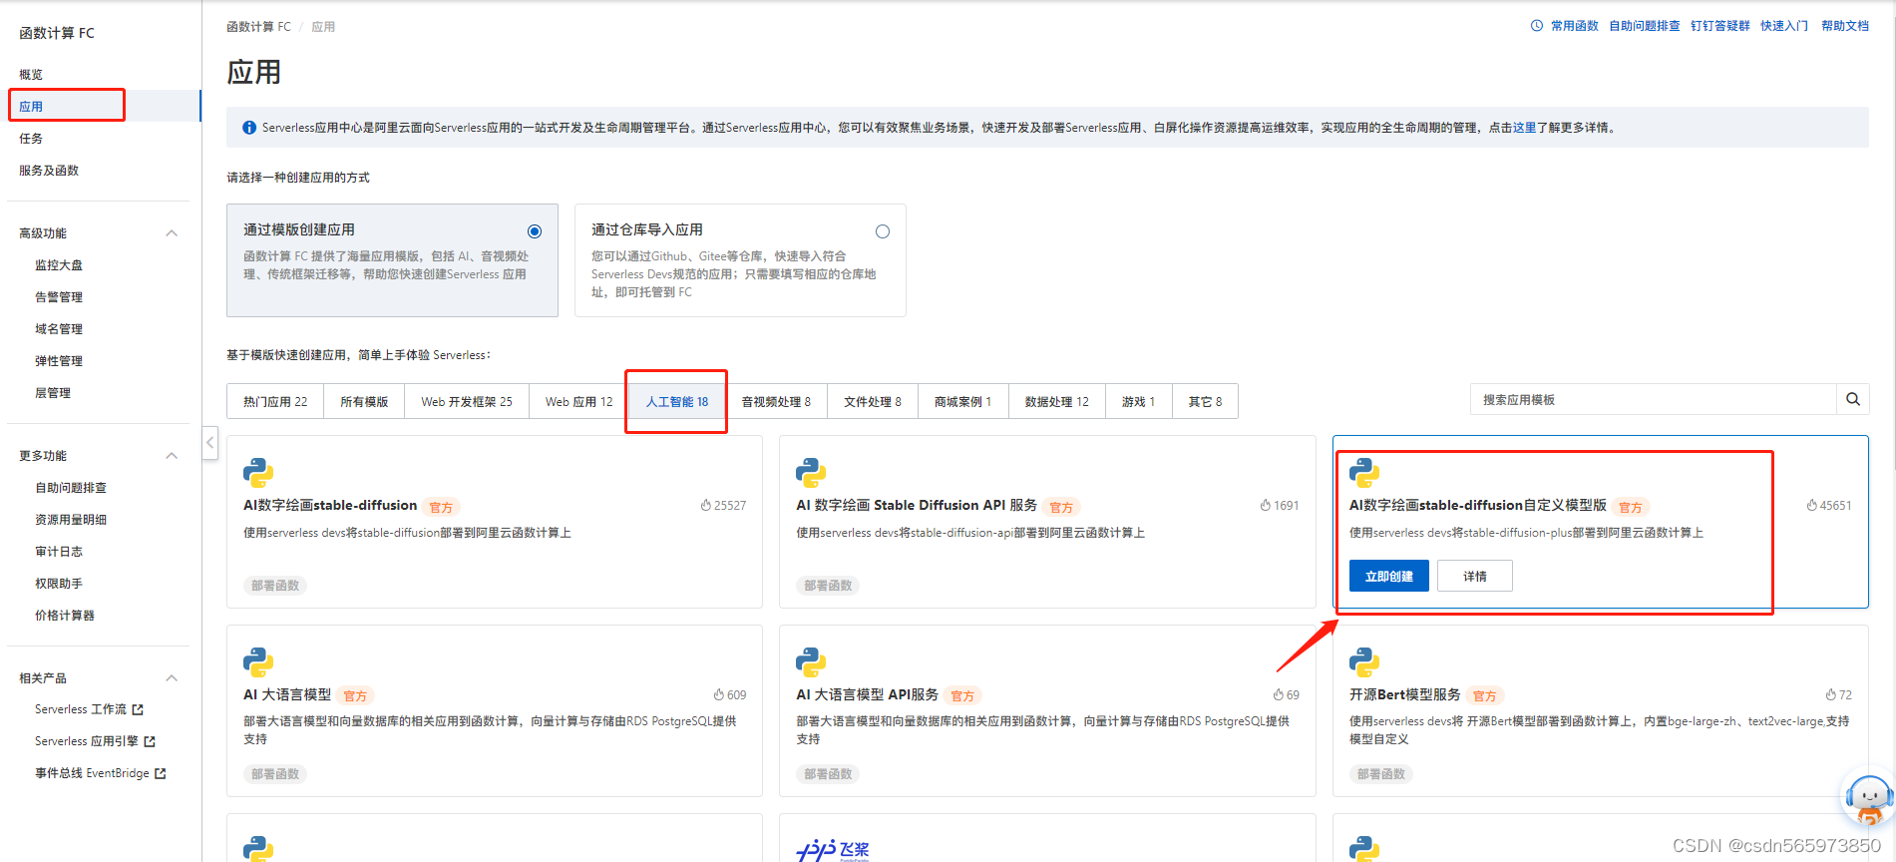Click the Python icon on stable-diffusion自定义模型版 card
This screenshot has height=862, width=1896.
click(x=1364, y=473)
